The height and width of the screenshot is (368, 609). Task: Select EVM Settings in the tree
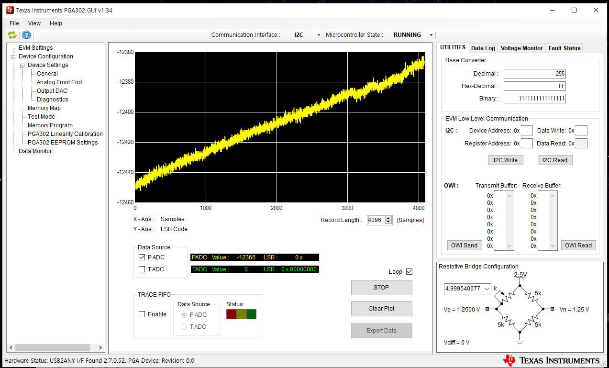click(x=36, y=48)
